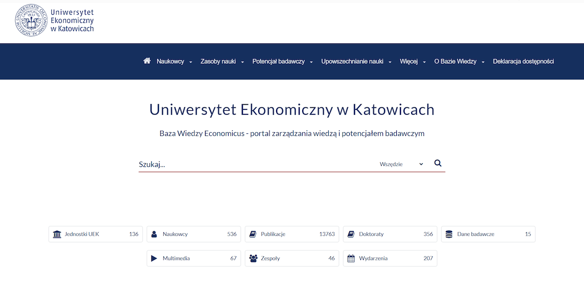Click the Uniwersytet Ekonomiczny w Katowicach logo text
584x283 pixels.
[72, 20]
